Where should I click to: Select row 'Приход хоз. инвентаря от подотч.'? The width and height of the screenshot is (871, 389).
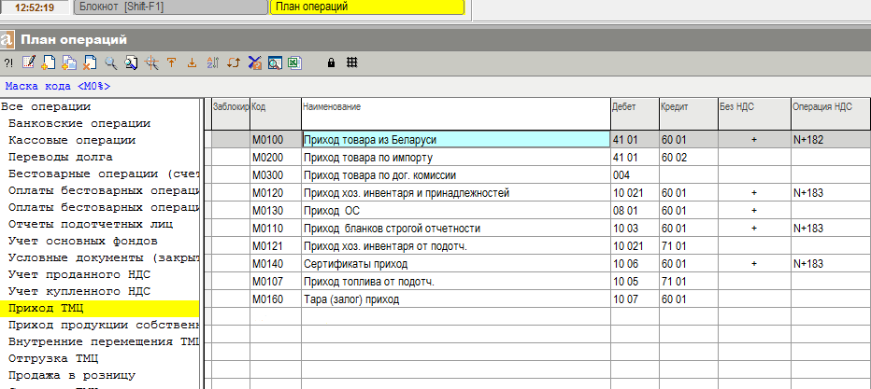tap(537, 246)
